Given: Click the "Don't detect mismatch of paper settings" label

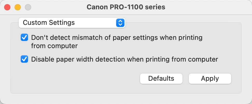Looking at the screenshot, I should click(x=117, y=38).
